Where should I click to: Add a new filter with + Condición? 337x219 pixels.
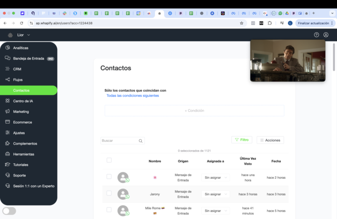tap(194, 110)
